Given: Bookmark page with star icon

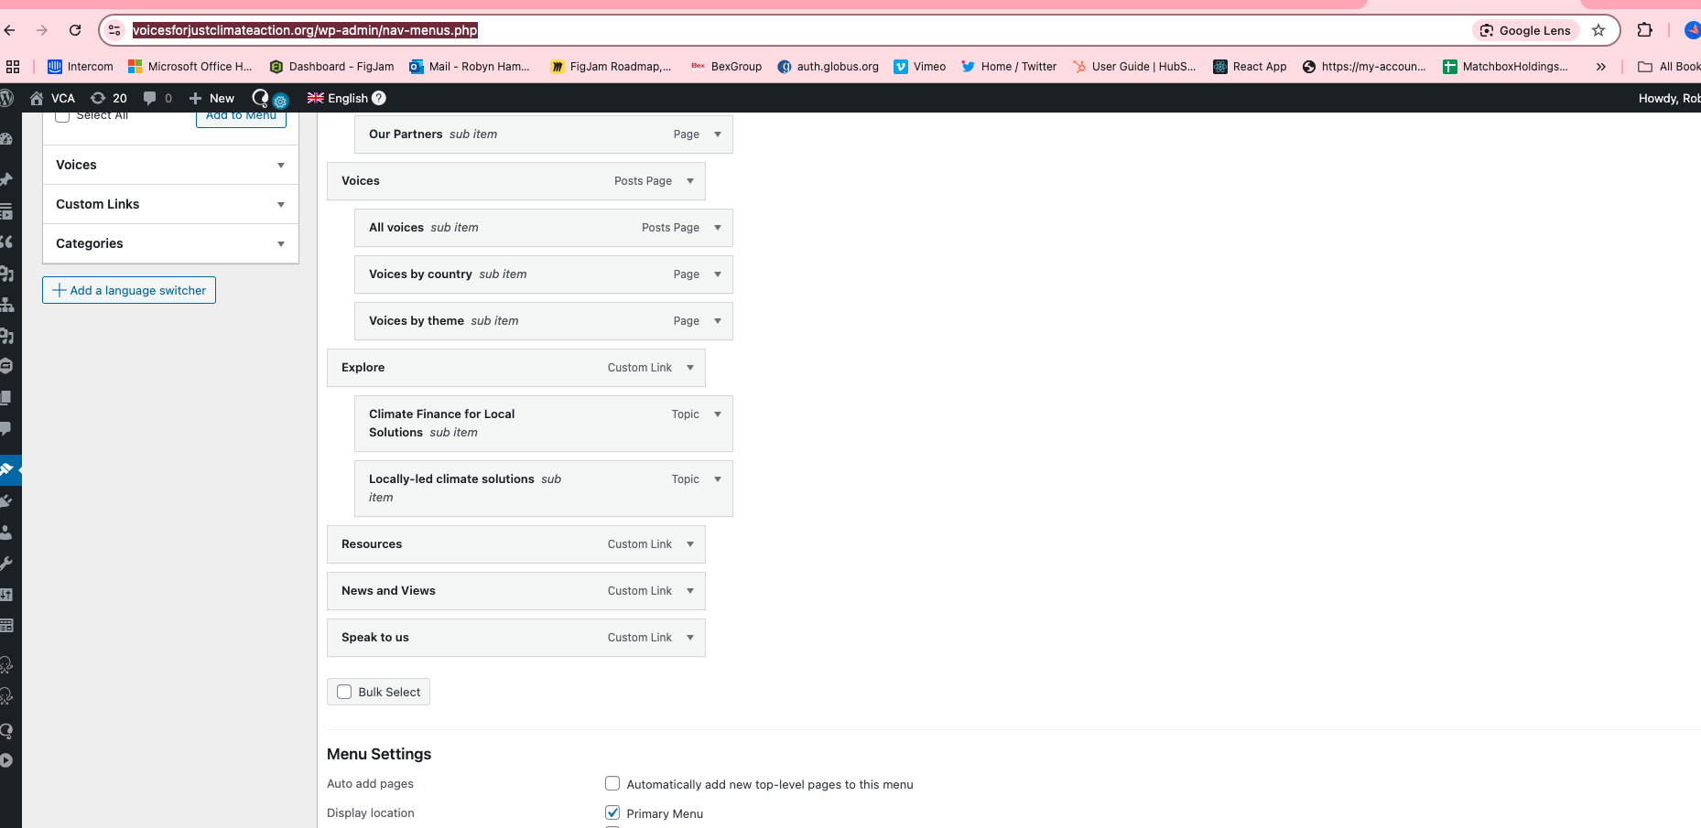Looking at the screenshot, I should point(1598,30).
